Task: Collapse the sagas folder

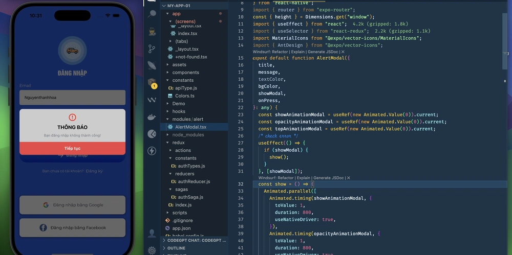Action: (x=182, y=190)
